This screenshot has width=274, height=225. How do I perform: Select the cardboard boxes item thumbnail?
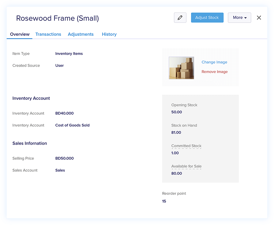tap(181, 68)
